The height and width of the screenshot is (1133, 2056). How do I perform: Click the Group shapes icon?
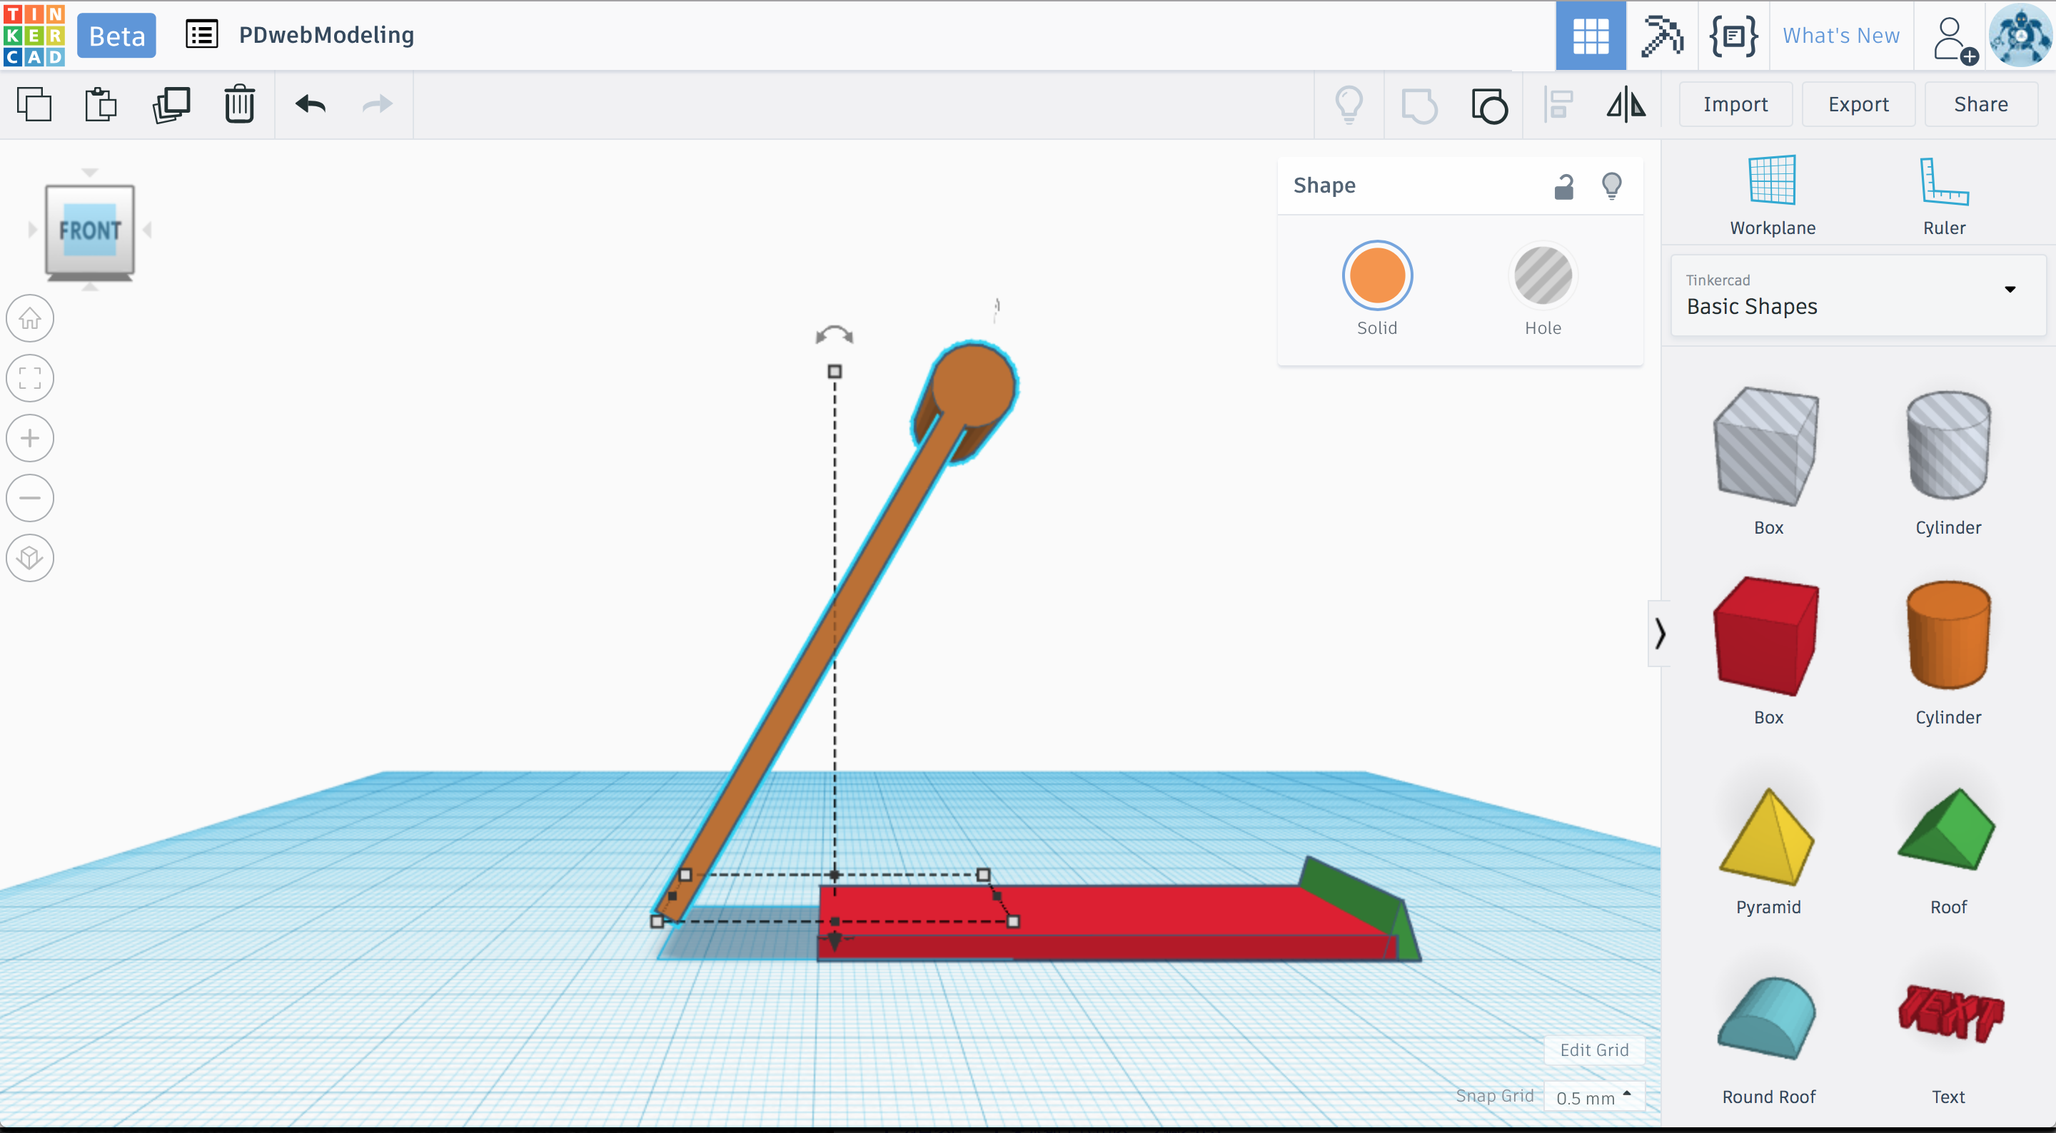pos(1419,104)
